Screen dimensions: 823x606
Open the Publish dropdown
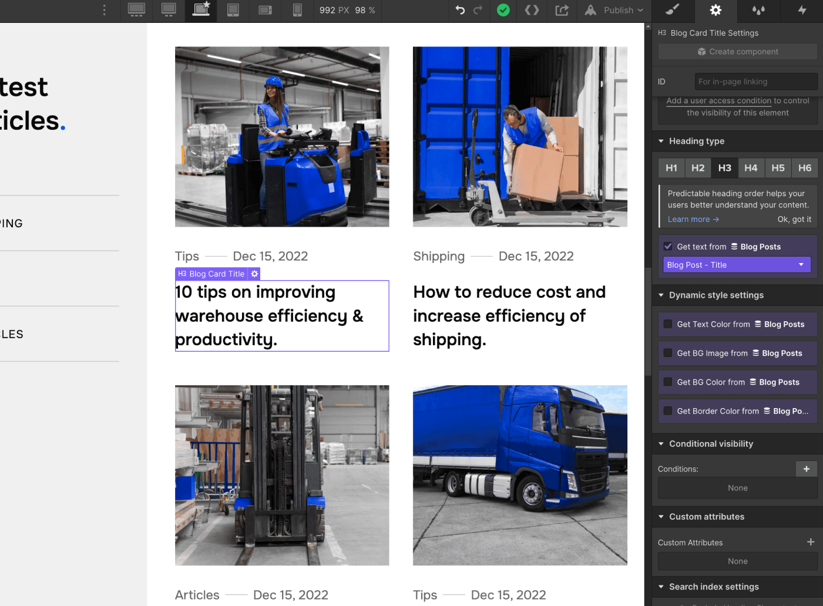tap(613, 10)
